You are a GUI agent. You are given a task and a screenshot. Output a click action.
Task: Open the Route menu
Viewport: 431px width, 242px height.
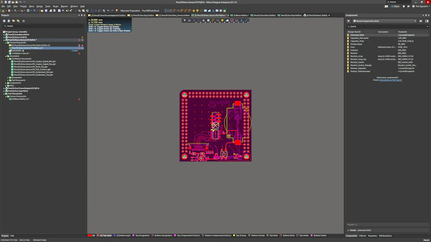(56, 6)
